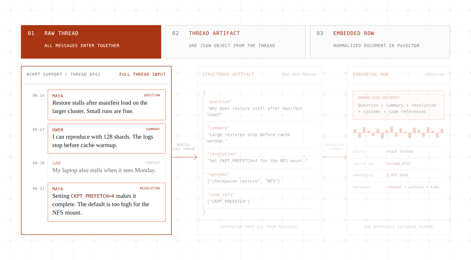This screenshot has height=260, width=471.
Task: Click the CKPT_PREFETCH=4 code text
Action: pos(93,196)
